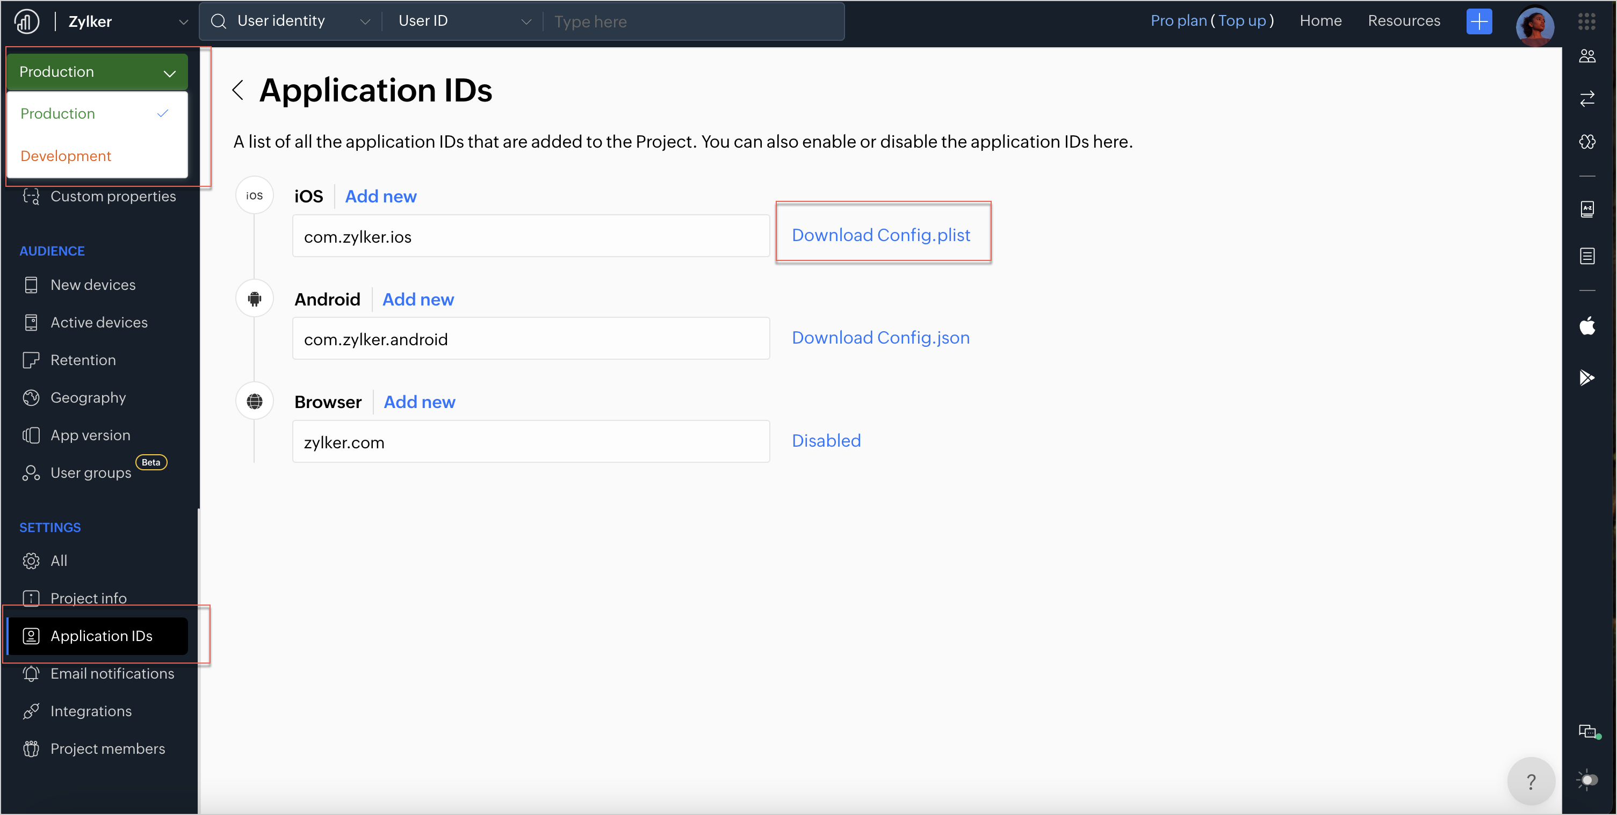Go to Active devices in sidebar
Screen dimensions: 1617x815
point(98,323)
